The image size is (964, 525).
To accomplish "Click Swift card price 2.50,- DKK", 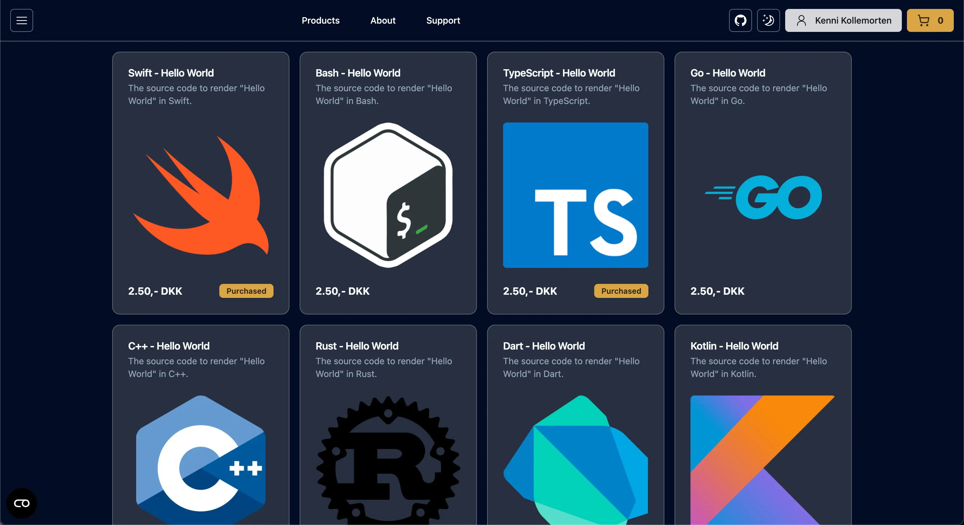I will coord(155,291).
